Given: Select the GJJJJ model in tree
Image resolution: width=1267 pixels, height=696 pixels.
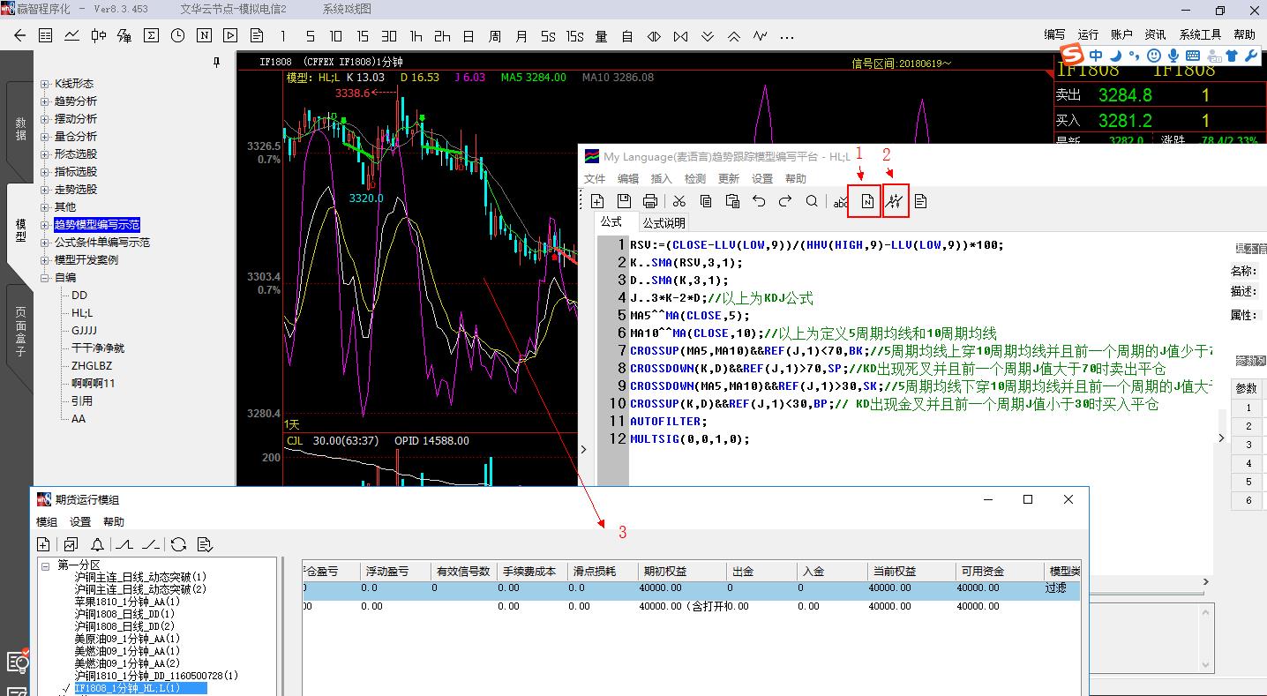Looking at the screenshot, I should [x=84, y=331].
